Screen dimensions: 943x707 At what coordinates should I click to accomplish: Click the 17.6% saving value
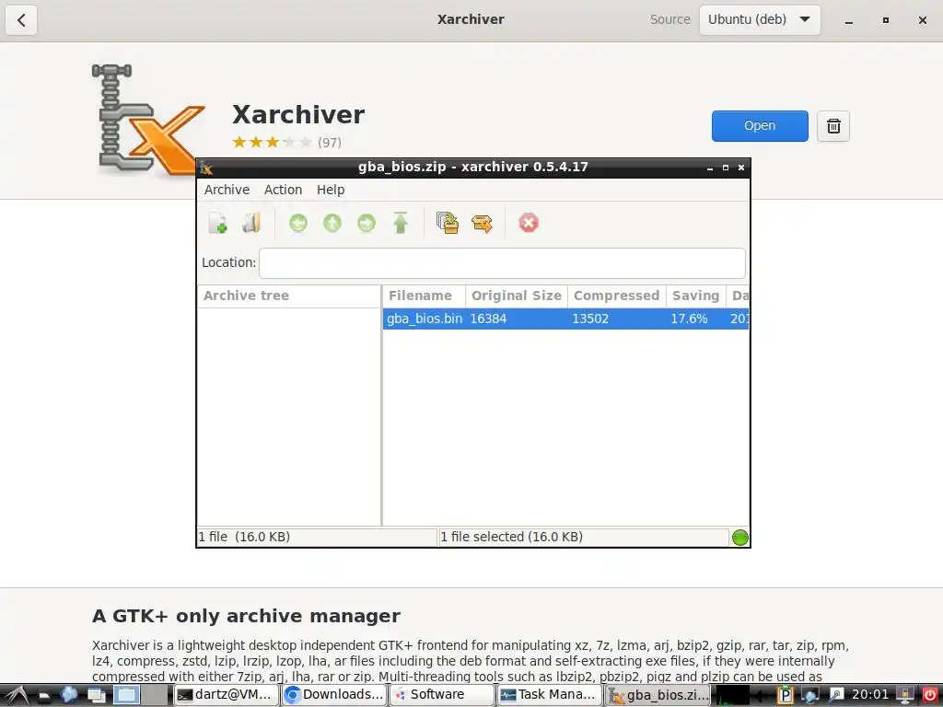689,319
